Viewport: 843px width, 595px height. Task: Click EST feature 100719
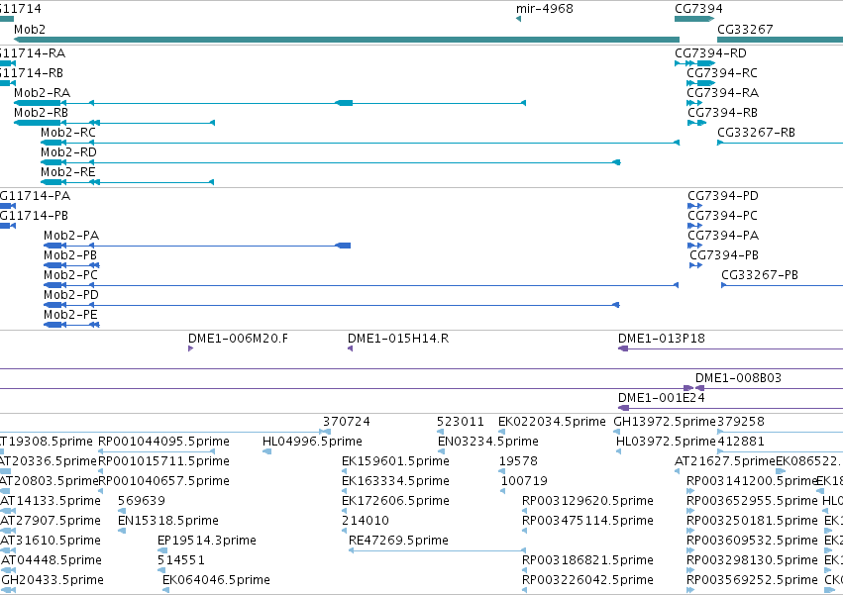click(x=503, y=491)
